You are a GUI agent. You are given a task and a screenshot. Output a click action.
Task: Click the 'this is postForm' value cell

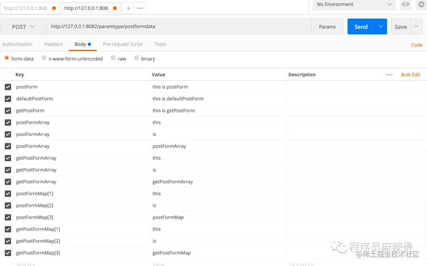click(217, 87)
